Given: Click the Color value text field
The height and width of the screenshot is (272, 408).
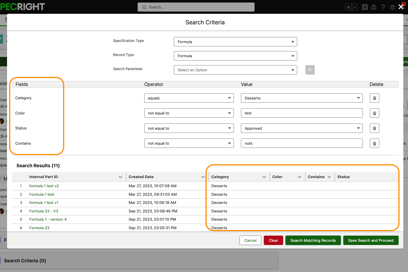Looking at the screenshot, I should pos(302,113).
